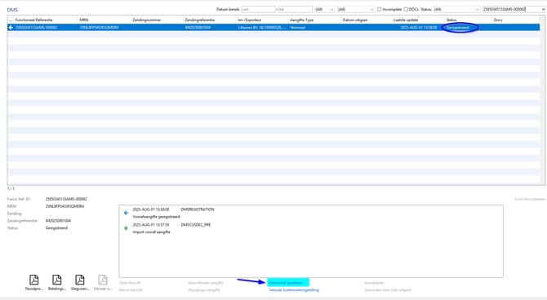Sort by Aangifte Type column header
Image resolution: width=547 pixels, height=300 pixels.
(x=302, y=20)
